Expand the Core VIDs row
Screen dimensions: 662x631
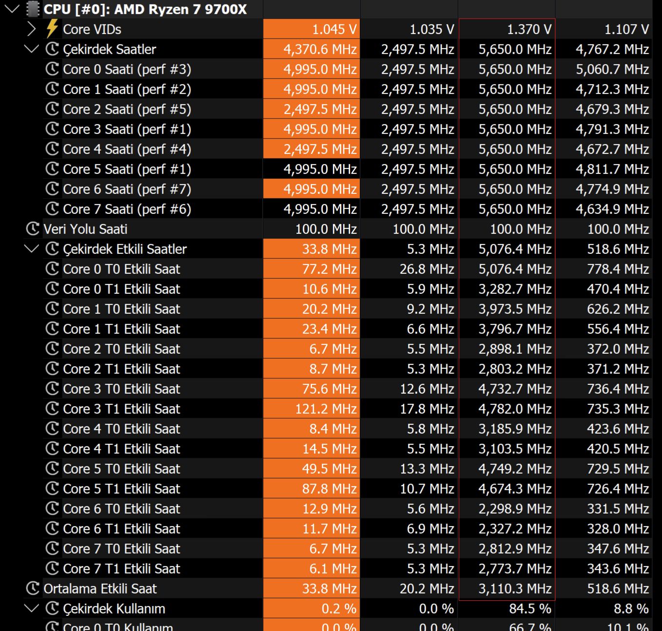pyautogui.click(x=32, y=29)
